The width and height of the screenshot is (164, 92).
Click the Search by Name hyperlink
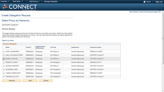(8, 40)
